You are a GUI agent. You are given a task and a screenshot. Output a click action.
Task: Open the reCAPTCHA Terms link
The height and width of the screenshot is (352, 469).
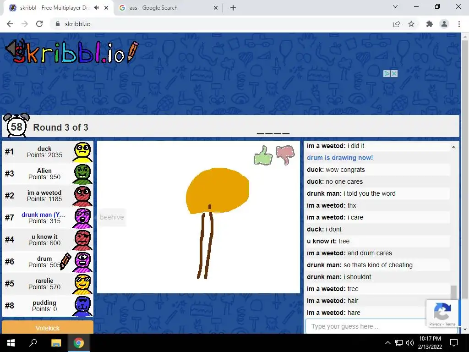tap(450, 324)
